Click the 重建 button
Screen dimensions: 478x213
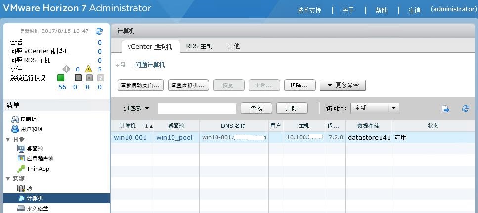coord(264,85)
